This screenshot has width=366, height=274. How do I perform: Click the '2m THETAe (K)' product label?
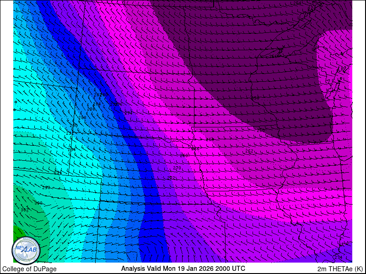340,269
